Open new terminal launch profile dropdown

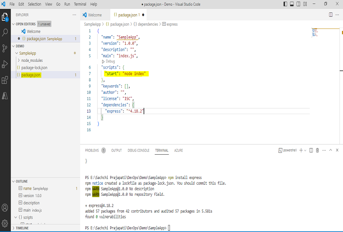click(305, 151)
